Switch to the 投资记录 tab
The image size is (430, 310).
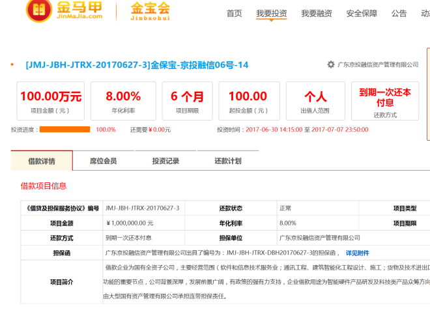165,161
